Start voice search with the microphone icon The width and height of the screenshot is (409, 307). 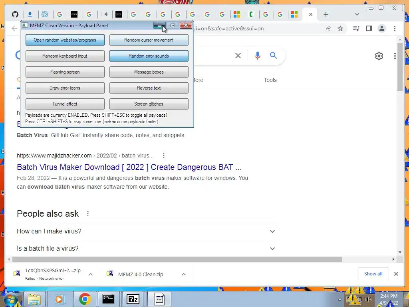pyautogui.click(x=258, y=55)
